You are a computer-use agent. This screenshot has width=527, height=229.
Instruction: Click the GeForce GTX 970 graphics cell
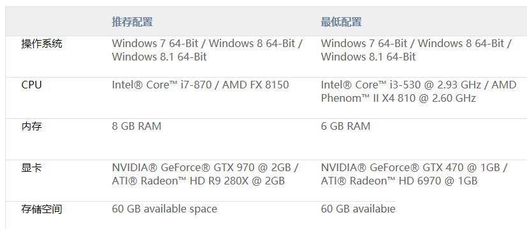205,174
